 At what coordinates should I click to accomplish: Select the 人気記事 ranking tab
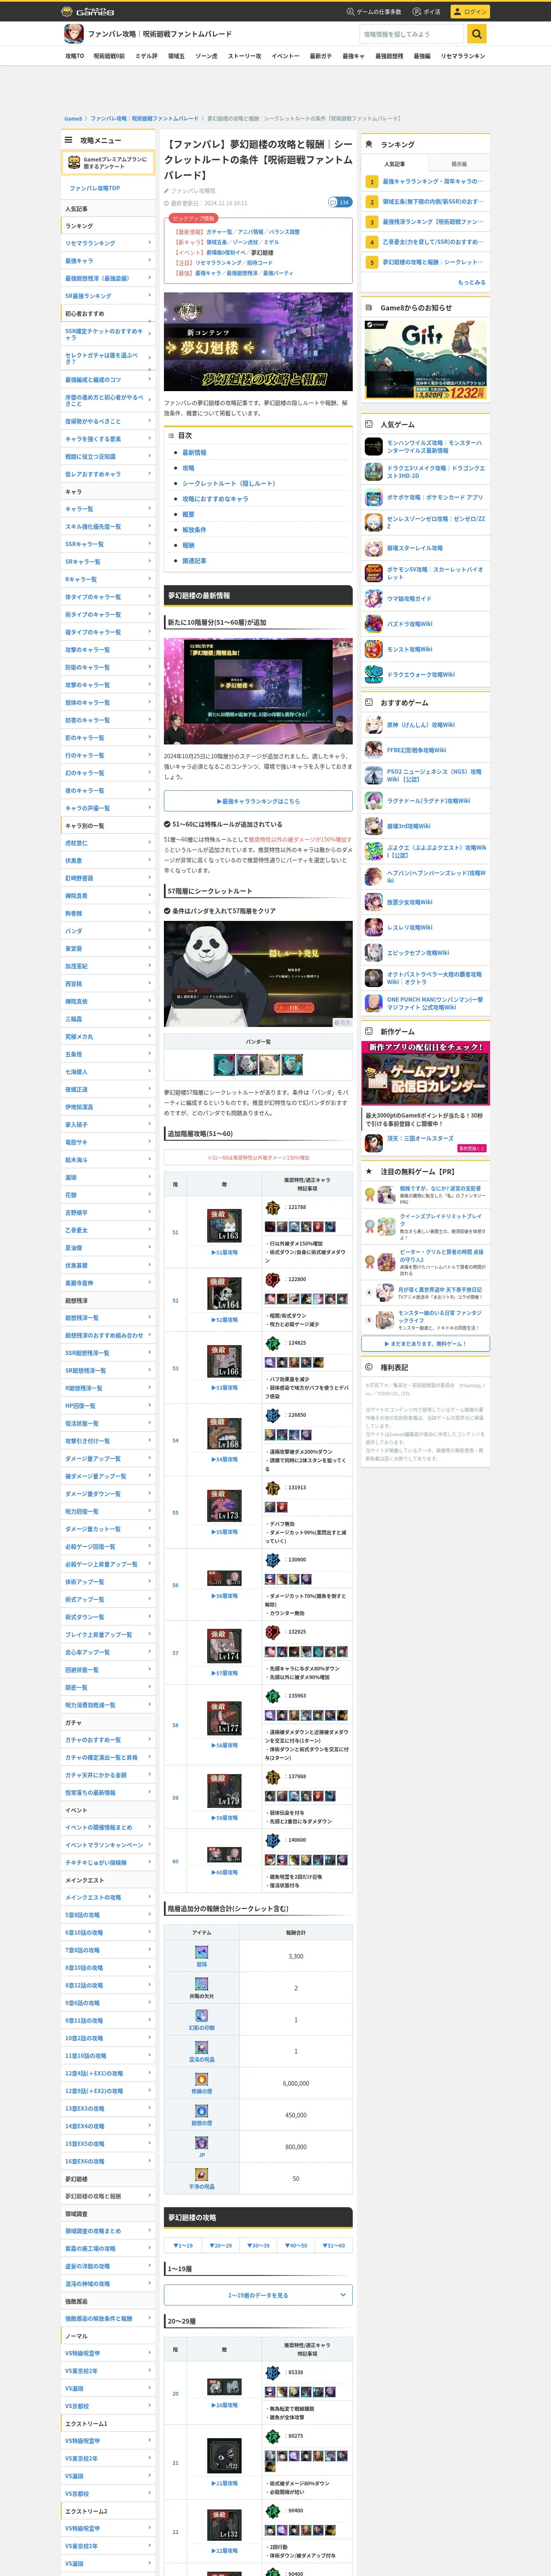point(395,163)
